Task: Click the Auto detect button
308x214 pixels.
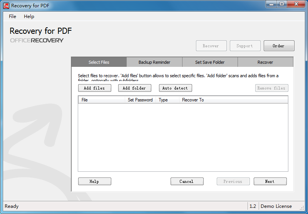Action: click(176, 88)
